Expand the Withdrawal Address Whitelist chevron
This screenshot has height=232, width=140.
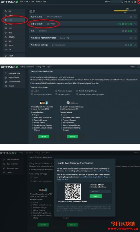135,38
